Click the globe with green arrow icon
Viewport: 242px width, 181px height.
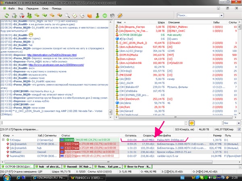[15, 16]
